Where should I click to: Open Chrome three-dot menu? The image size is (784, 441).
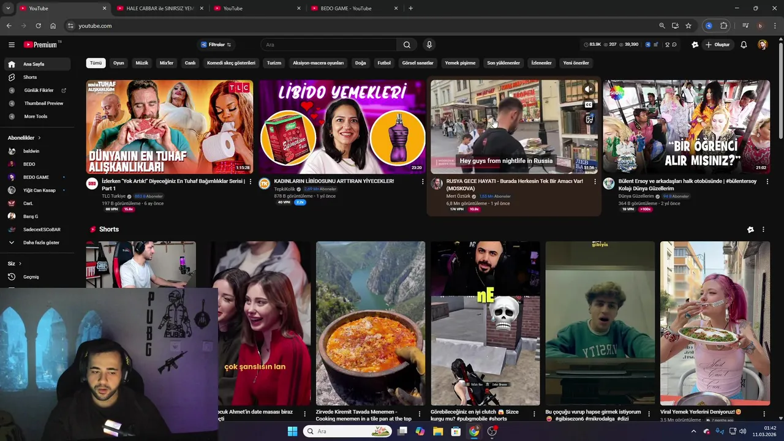[x=774, y=26]
